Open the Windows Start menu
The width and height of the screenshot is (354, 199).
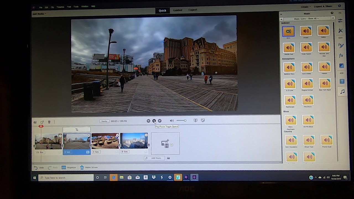point(35,178)
